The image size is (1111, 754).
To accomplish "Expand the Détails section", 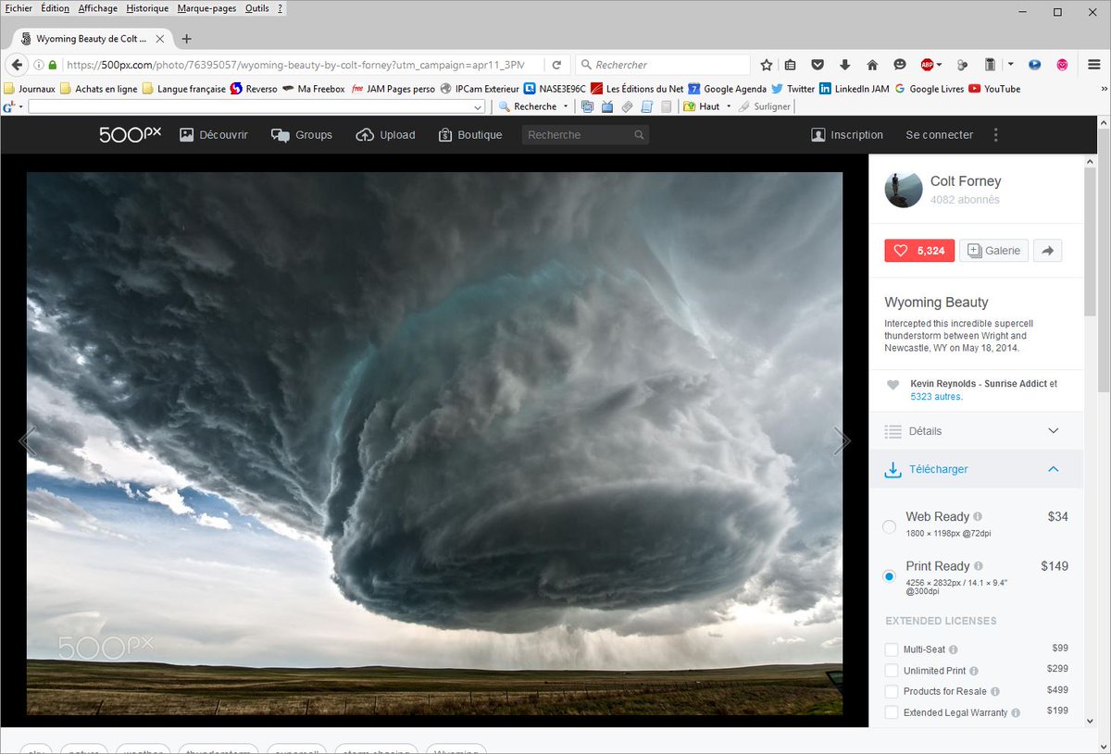I will (976, 431).
